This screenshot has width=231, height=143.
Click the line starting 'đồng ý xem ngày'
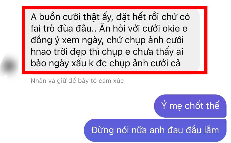(x=107, y=40)
